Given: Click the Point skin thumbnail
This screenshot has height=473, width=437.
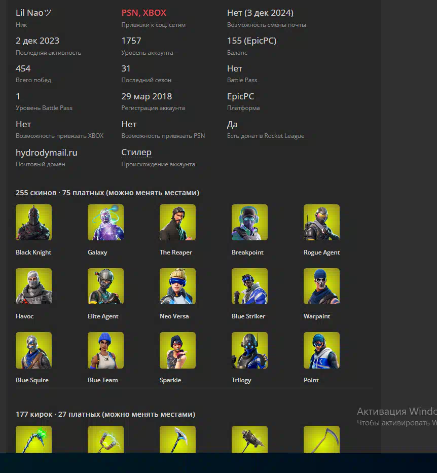Looking at the screenshot, I should 321,350.
